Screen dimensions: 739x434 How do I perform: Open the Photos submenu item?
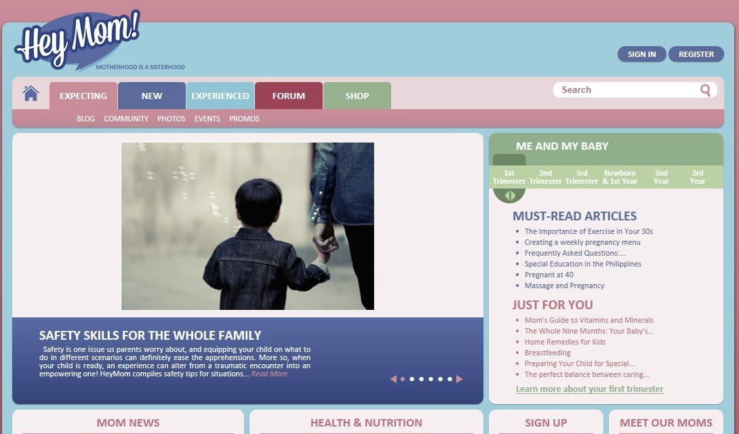(171, 119)
